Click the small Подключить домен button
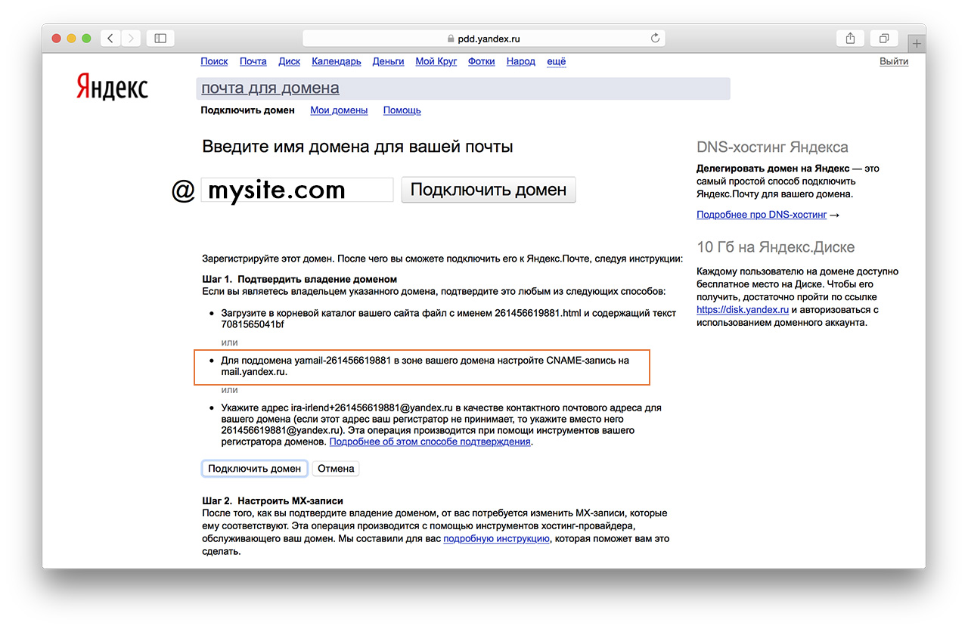This screenshot has width=968, height=629. pyautogui.click(x=255, y=469)
